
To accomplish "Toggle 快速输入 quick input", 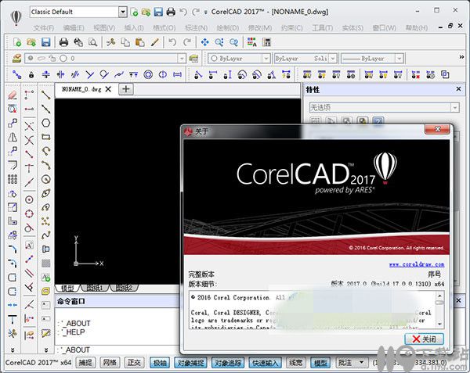I will [266, 363].
